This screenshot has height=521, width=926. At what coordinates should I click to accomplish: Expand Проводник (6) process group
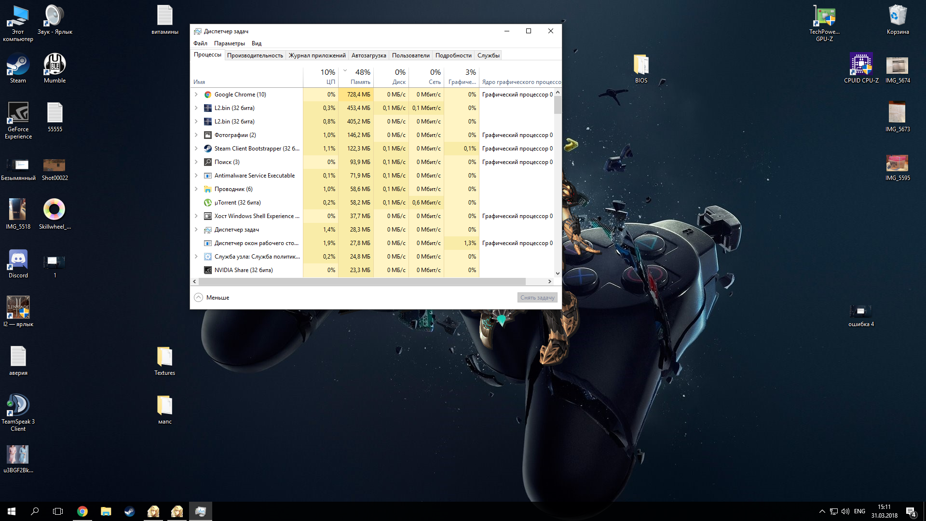[x=196, y=189]
